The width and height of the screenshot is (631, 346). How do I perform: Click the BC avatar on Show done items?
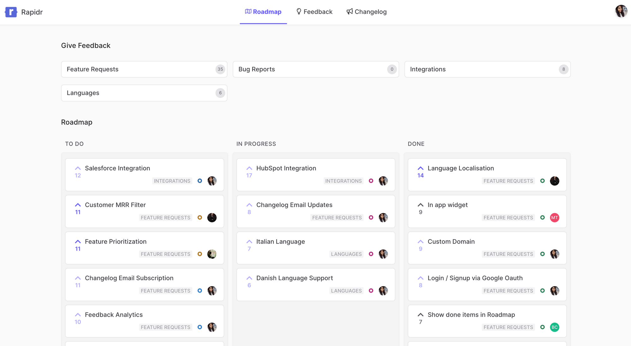coord(555,327)
